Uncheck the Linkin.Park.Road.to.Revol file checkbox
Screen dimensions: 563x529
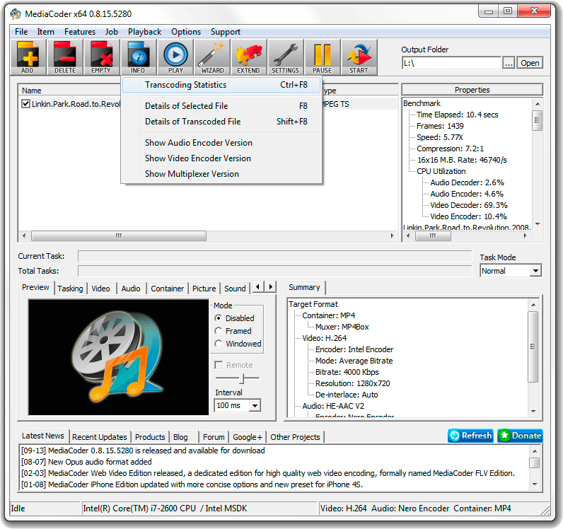25,104
